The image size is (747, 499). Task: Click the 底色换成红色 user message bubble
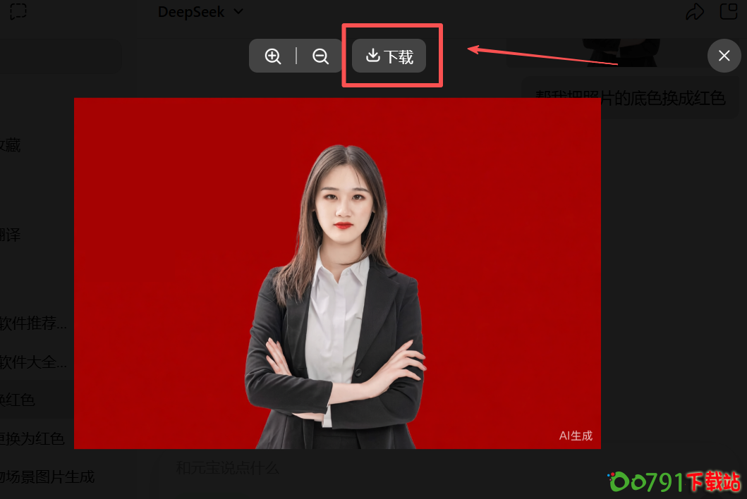point(630,98)
